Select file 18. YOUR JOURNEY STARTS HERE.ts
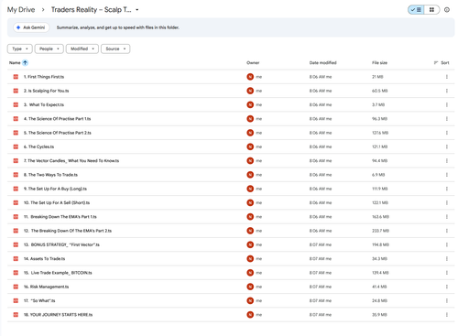Image resolution: width=458 pixels, height=336 pixels. click(58, 315)
